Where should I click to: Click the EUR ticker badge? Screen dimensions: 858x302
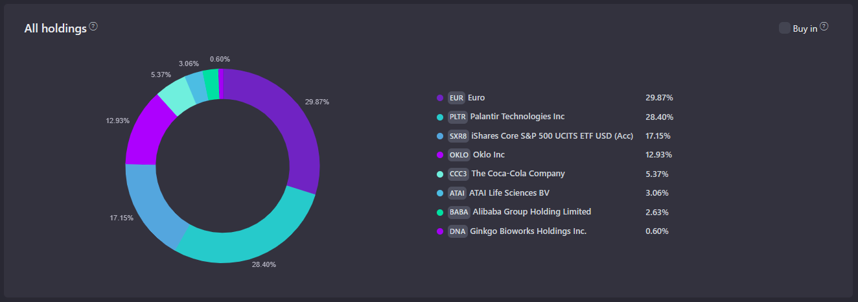coord(457,98)
